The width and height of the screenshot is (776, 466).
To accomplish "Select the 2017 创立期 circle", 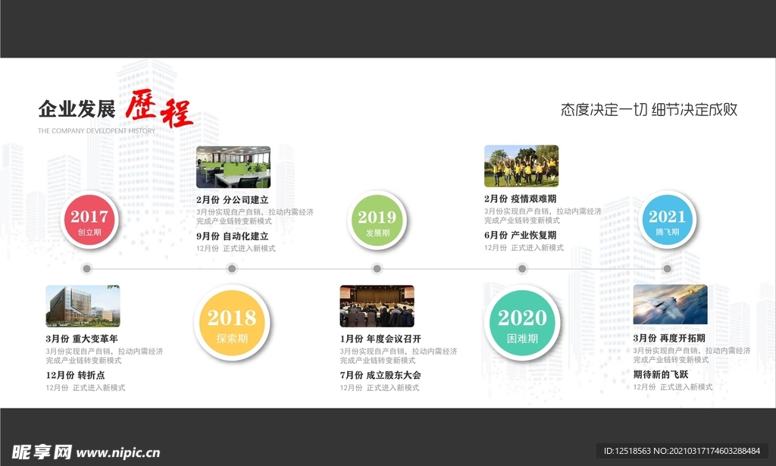I will point(89,220).
